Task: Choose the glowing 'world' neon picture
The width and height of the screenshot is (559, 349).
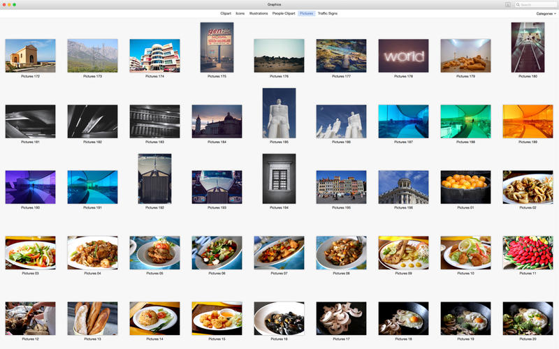Action: (404, 56)
